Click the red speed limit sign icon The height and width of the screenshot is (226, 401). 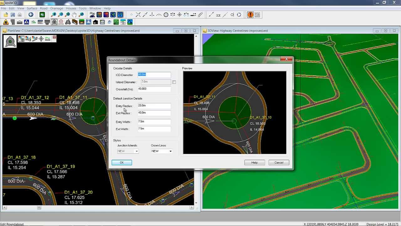(61, 22)
